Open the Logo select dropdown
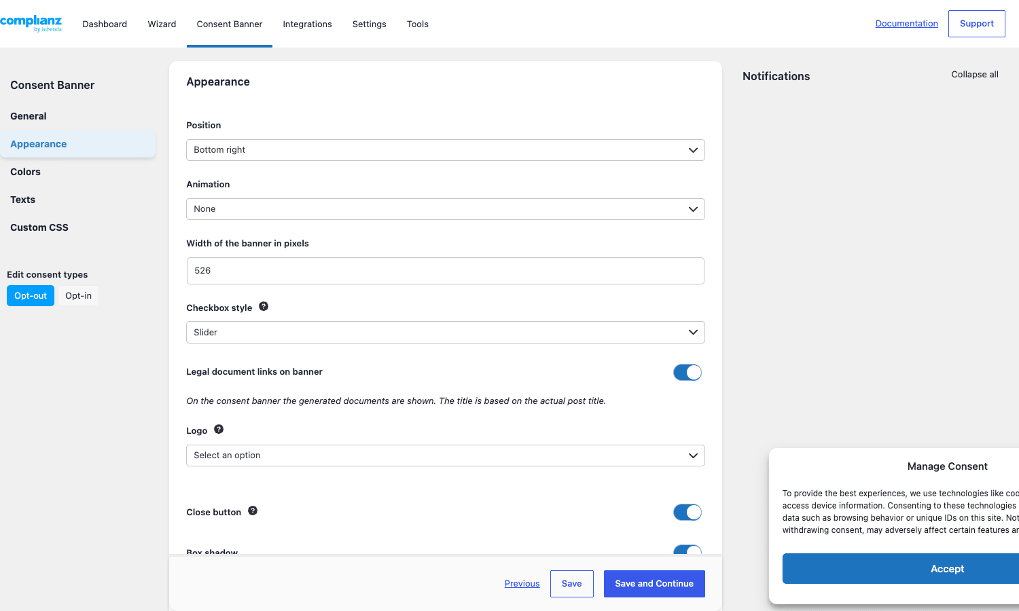Screen dimensions: 1019x611 (446, 456)
